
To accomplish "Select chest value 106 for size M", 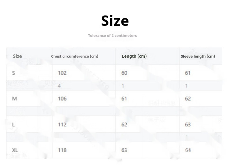I will tap(62, 99).
